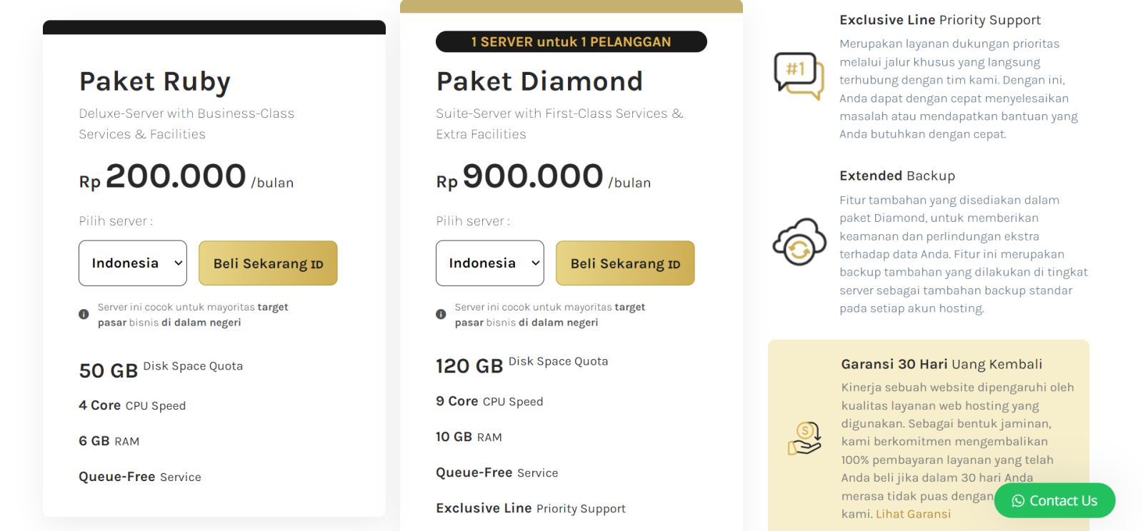Click the WhatsApp icon on Contact Us button
The width and height of the screenshot is (1143, 531).
[1016, 500]
